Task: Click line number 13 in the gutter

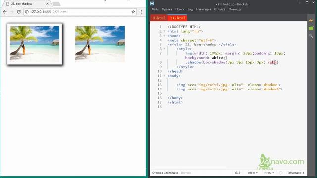Action: tap(159, 85)
